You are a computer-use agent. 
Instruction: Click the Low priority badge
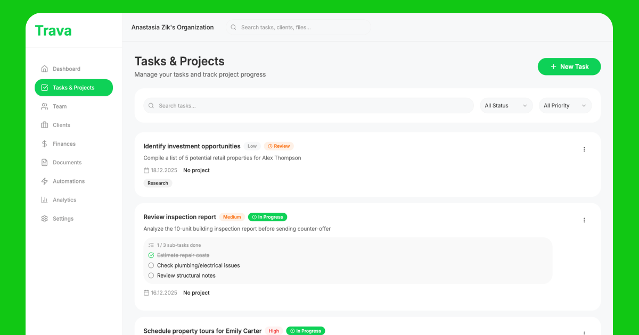[252, 146]
